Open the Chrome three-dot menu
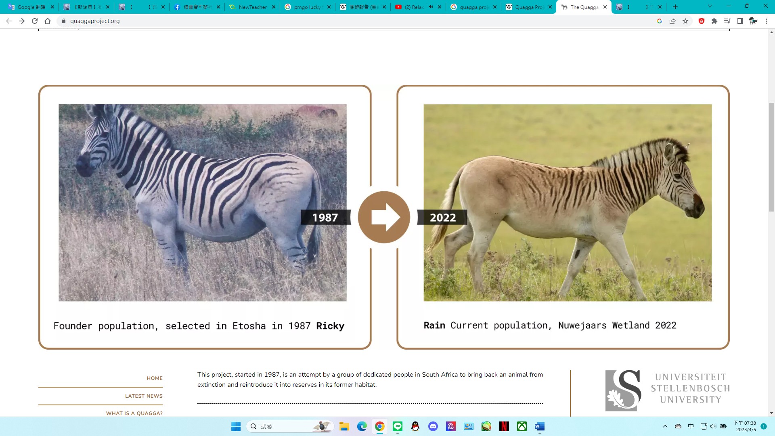The image size is (775, 436). pos(766,21)
